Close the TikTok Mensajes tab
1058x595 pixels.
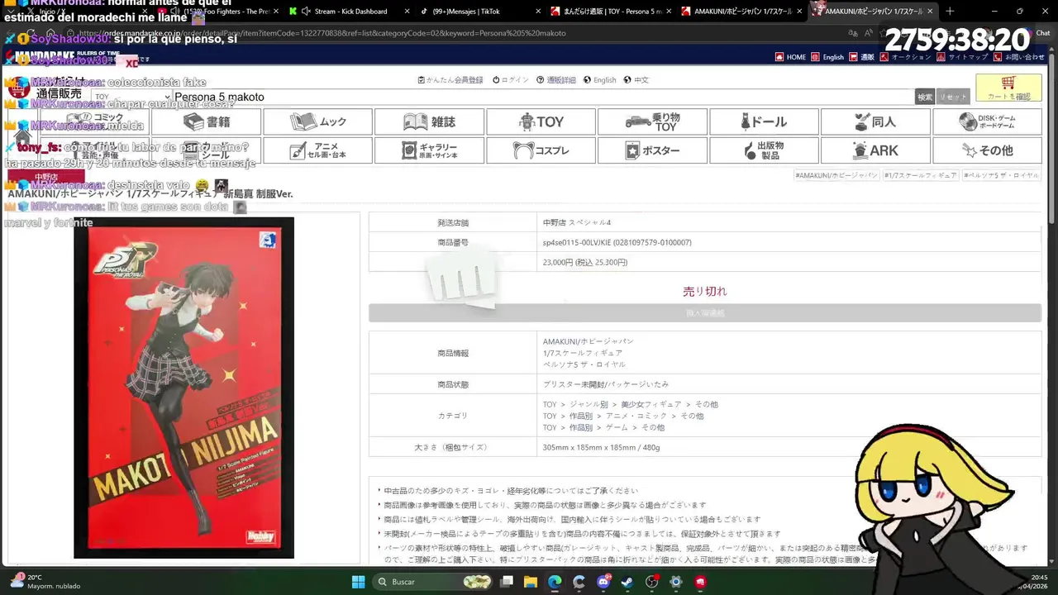[x=537, y=11]
